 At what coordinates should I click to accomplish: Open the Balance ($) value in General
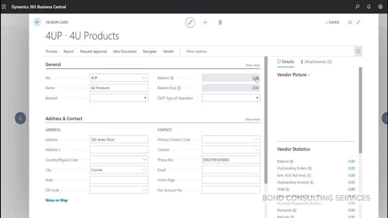(256, 78)
